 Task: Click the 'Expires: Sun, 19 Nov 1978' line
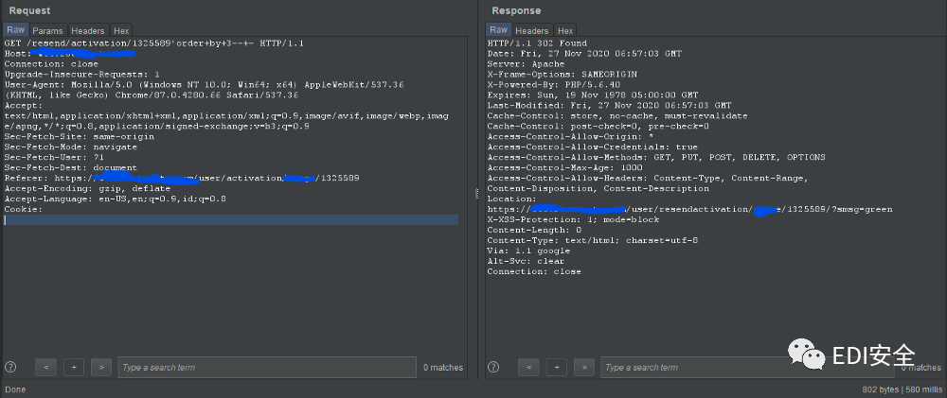pos(593,95)
